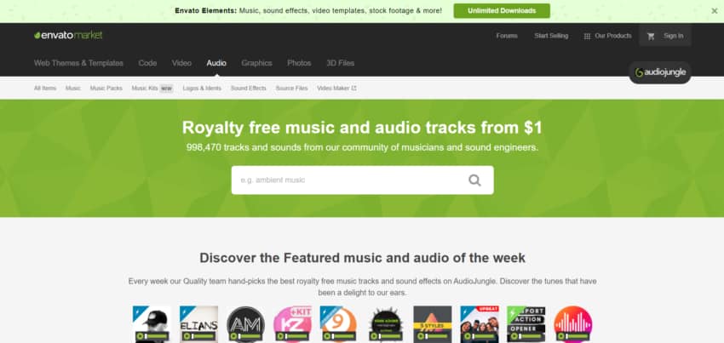Open the Start Selling link
Viewport: 724px width, 343px height.
(x=551, y=36)
